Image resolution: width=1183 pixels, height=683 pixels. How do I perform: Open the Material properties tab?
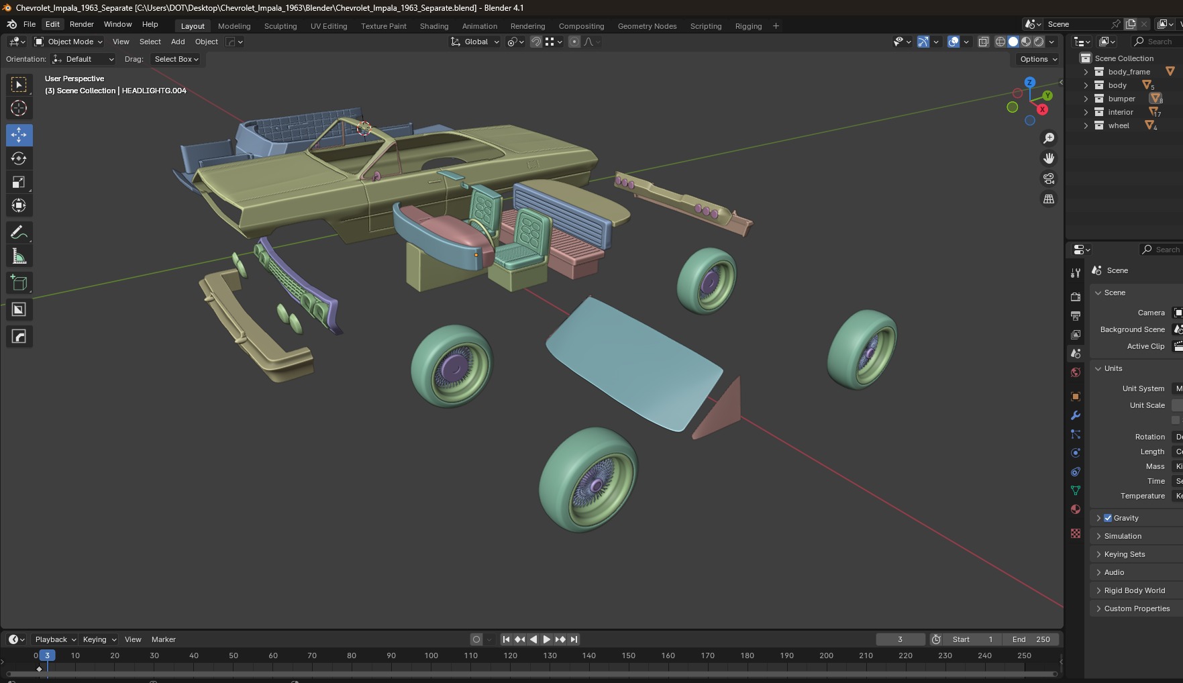pyautogui.click(x=1076, y=509)
